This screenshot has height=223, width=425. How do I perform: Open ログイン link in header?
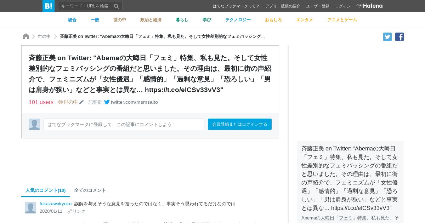(x=343, y=6)
